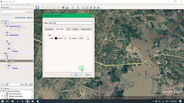Collapse the Places panel triangle
Viewport: 184px width, 103px height.
1,21
